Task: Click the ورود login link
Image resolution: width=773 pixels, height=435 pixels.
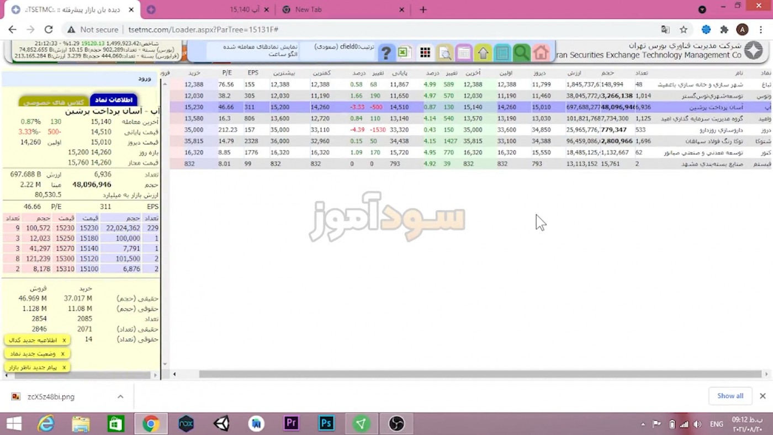Action: (x=145, y=78)
